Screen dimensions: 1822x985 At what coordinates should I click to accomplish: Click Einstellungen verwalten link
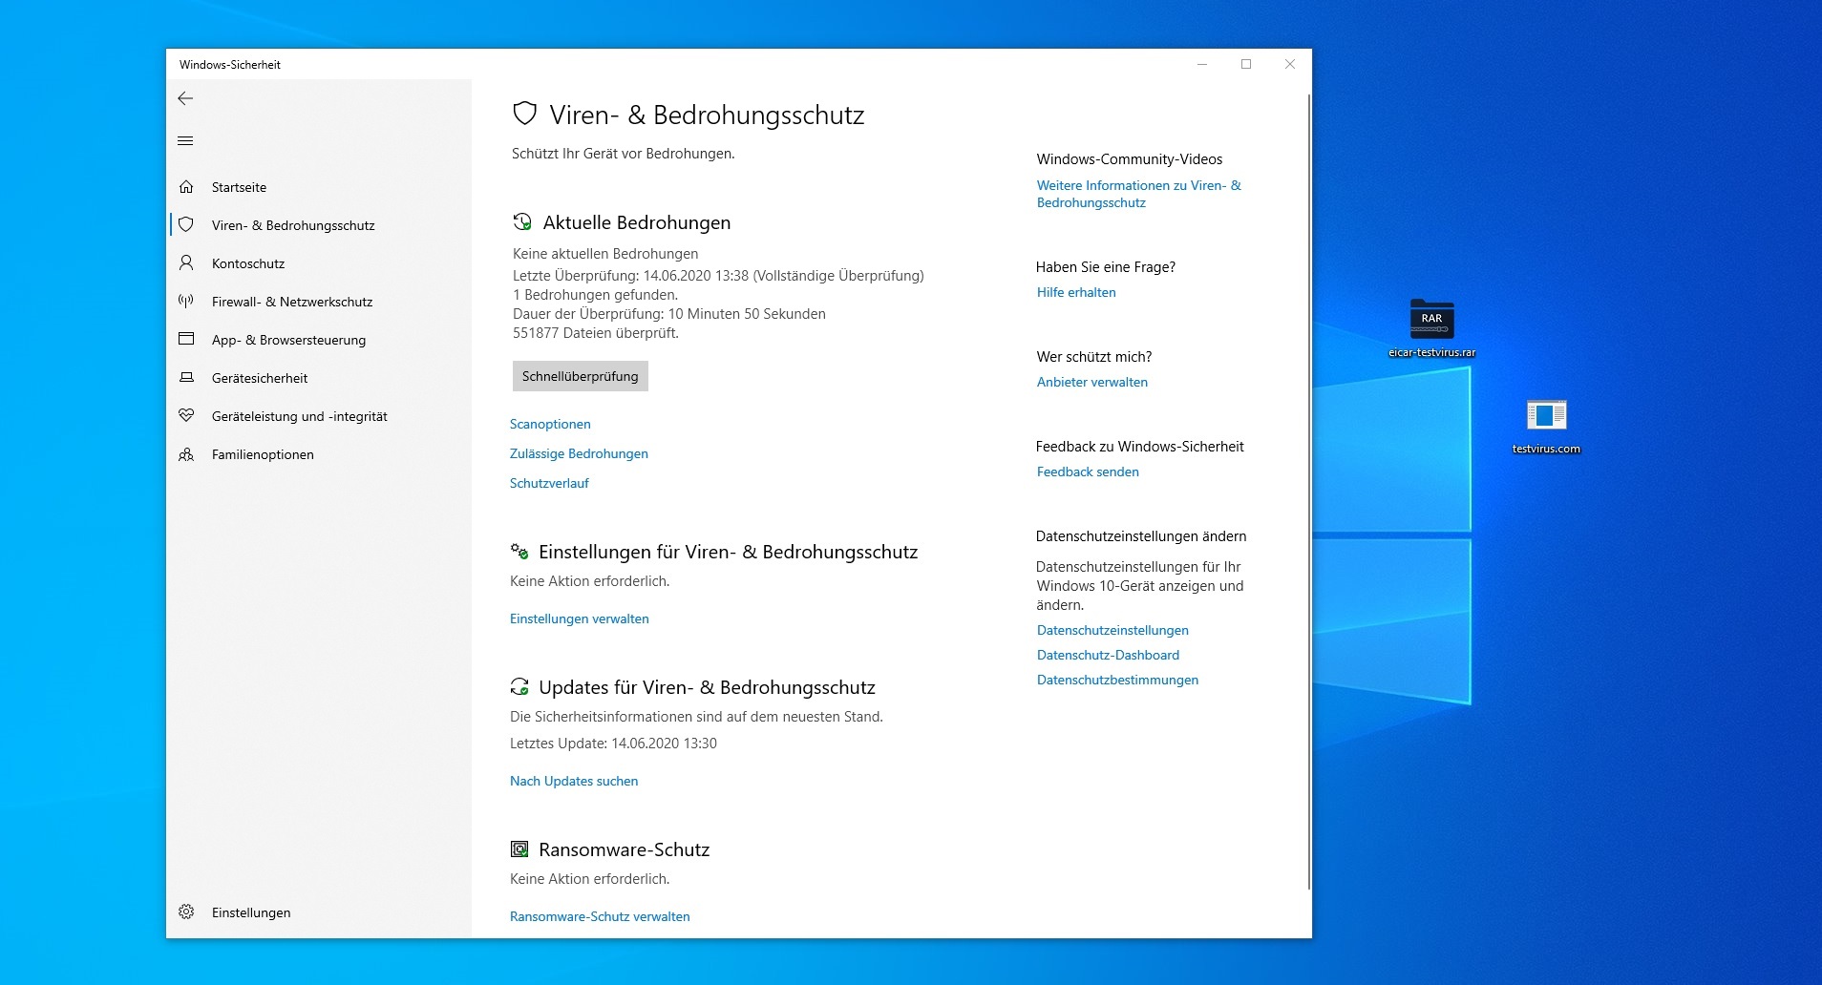(580, 618)
